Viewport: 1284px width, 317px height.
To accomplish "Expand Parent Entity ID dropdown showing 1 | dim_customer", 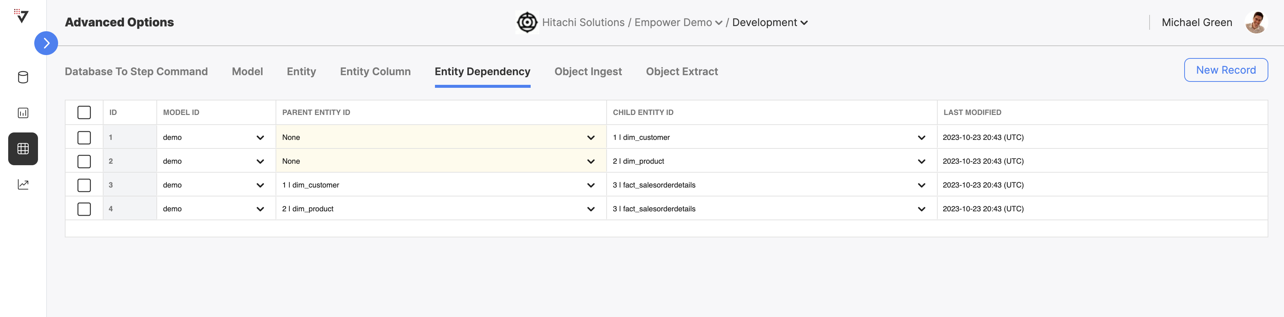I will (x=441, y=185).
